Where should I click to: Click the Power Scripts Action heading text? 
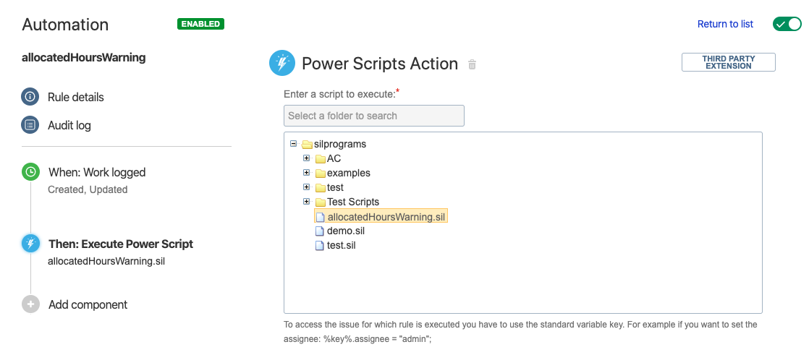click(x=380, y=64)
